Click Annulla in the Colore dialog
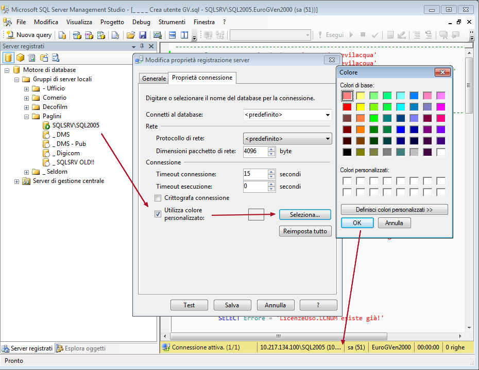This screenshot has width=479, height=370. click(394, 223)
